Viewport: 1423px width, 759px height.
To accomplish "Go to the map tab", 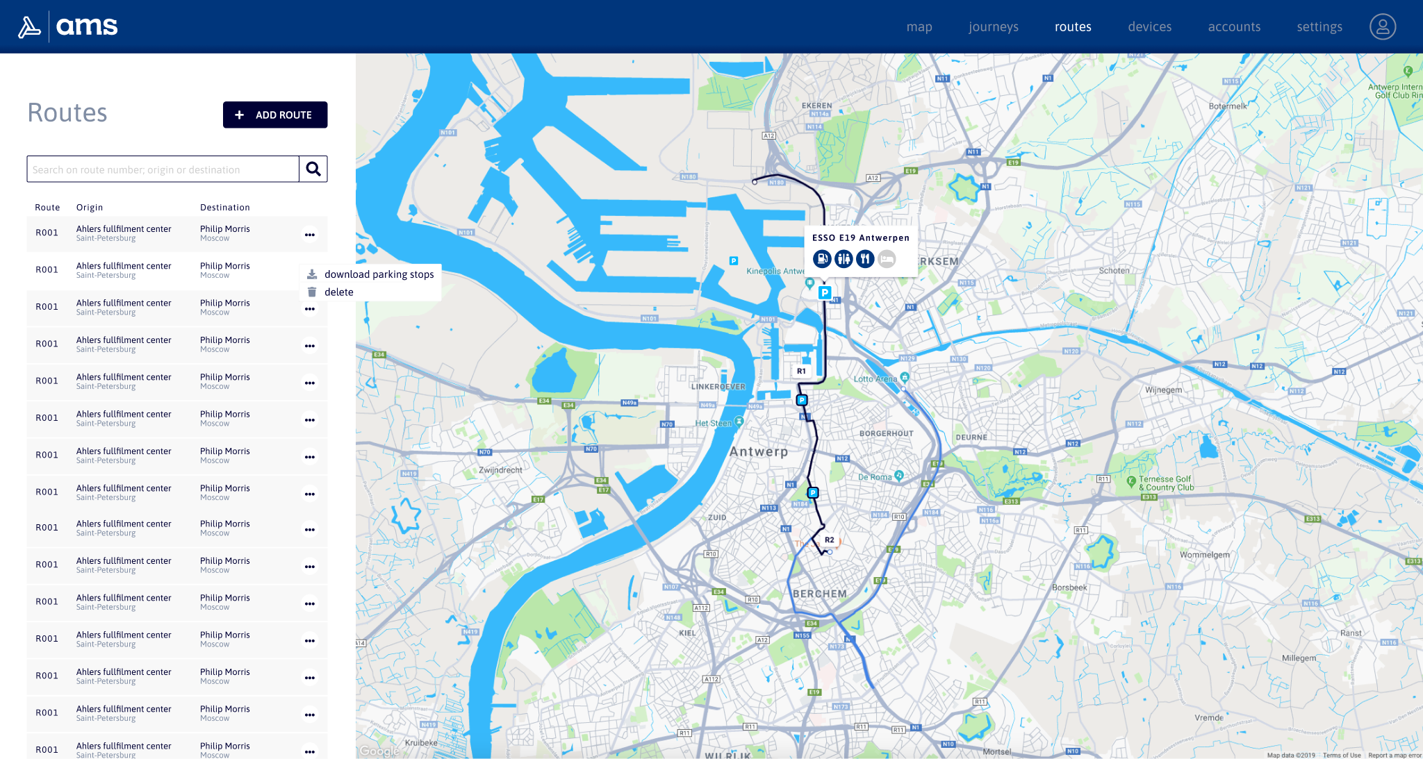I will point(919,26).
